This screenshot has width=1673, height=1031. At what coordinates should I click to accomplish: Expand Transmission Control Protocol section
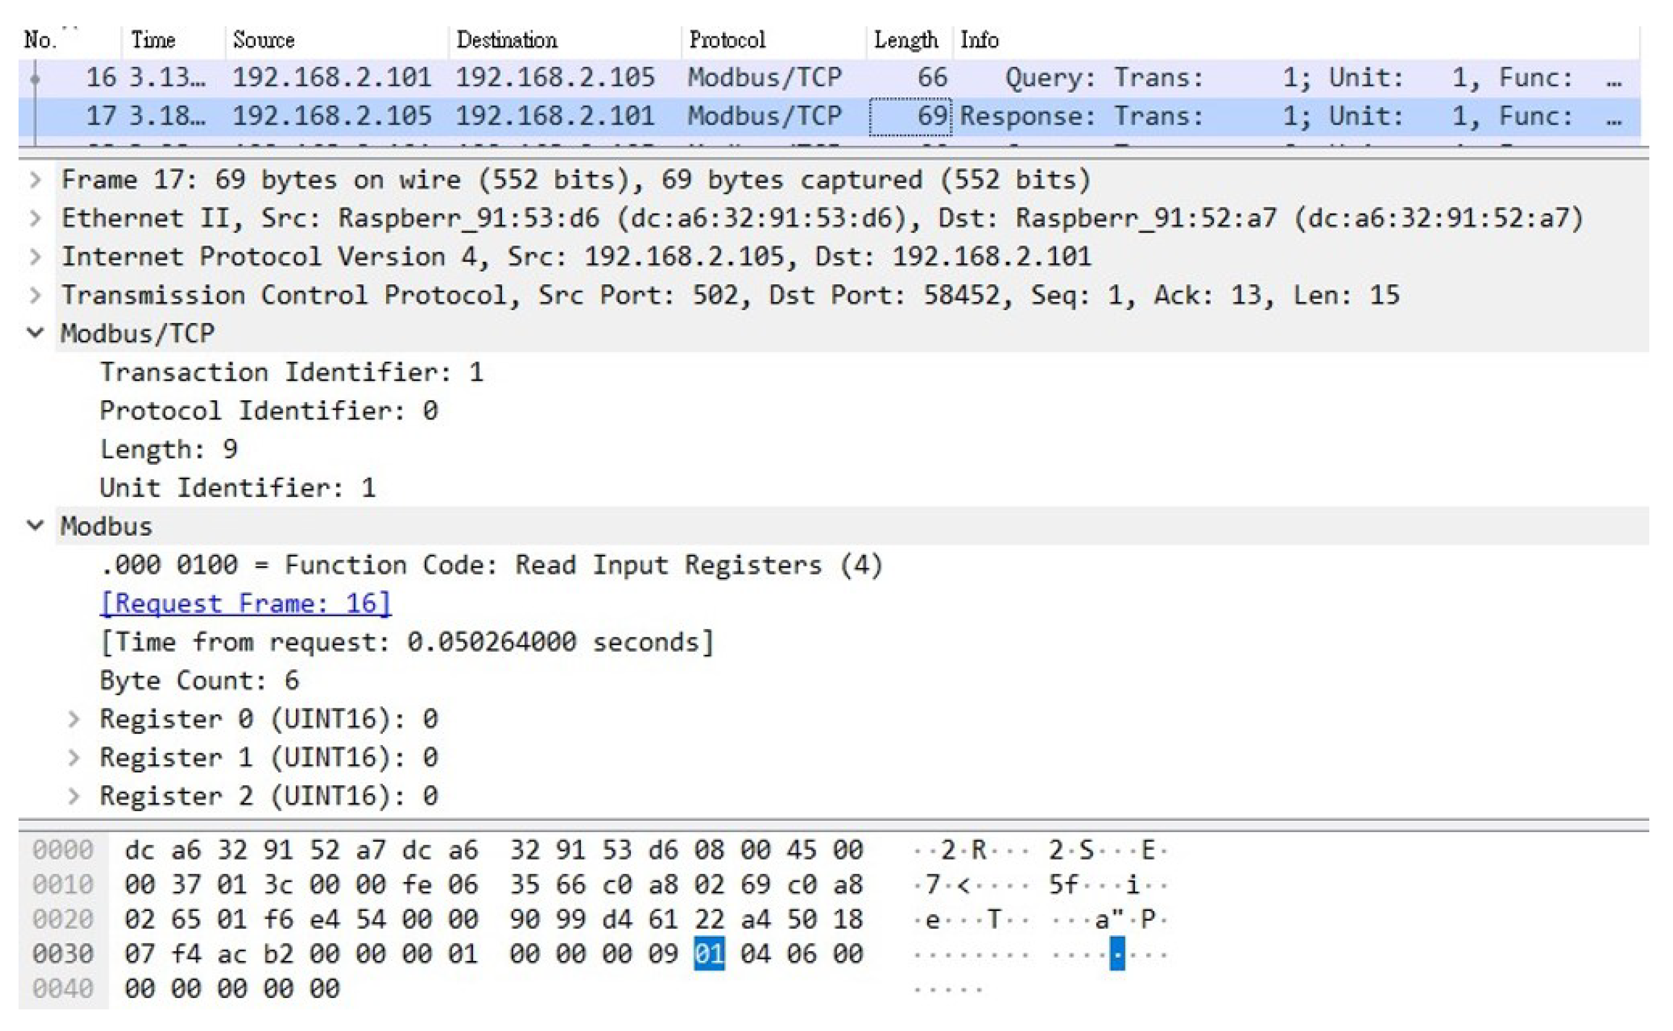tap(36, 296)
